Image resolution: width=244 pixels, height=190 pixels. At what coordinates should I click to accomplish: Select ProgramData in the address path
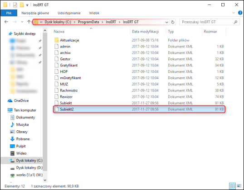[x=88, y=22]
